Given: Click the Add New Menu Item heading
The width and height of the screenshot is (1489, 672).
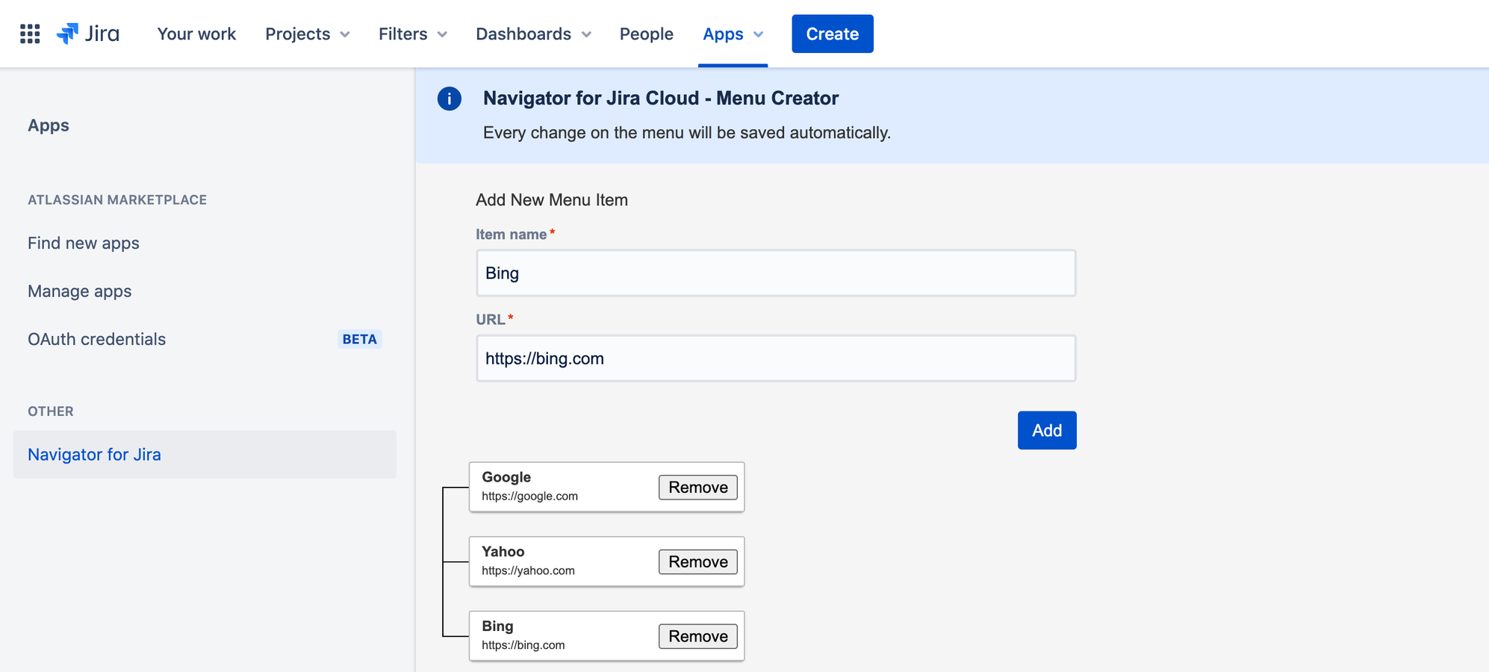Looking at the screenshot, I should (552, 200).
